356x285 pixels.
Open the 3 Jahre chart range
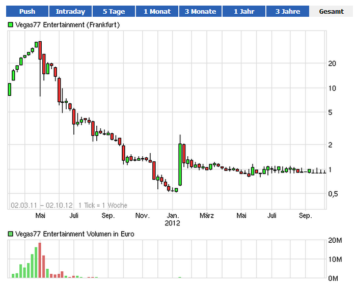click(288, 11)
